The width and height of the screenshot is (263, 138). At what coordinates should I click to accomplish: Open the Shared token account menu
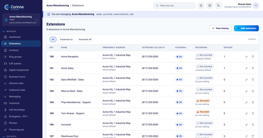(256, 6)
